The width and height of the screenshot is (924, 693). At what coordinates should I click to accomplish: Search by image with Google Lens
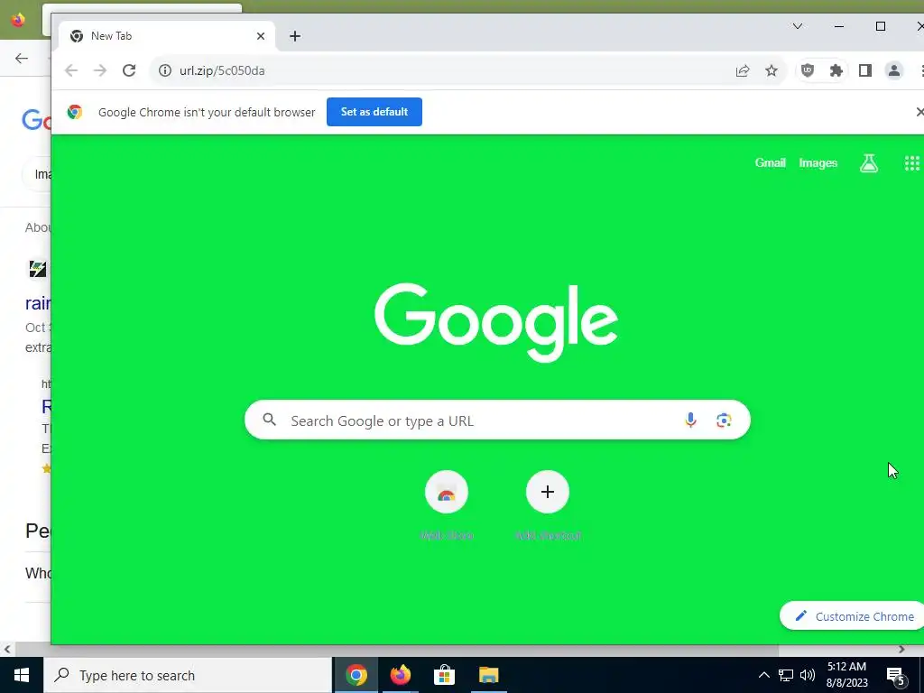coord(724,420)
